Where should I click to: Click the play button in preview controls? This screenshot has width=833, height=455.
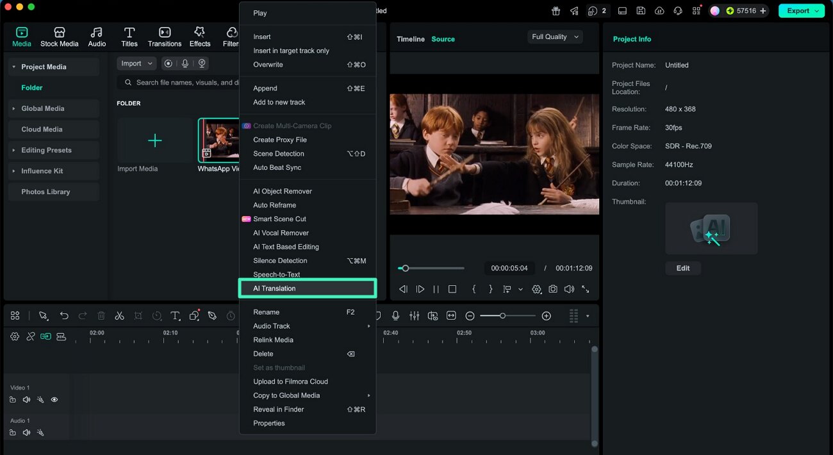pos(420,290)
